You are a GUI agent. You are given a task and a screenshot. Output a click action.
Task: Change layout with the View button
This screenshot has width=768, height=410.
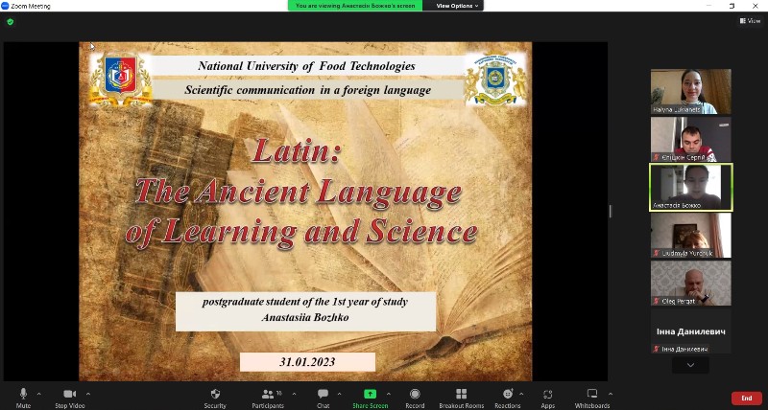tap(749, 20)
